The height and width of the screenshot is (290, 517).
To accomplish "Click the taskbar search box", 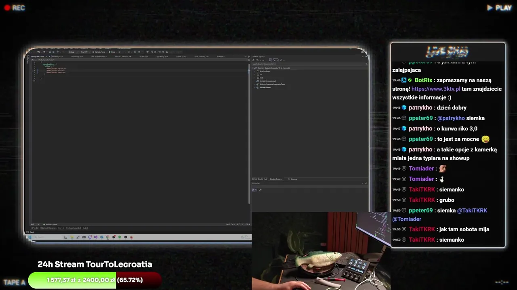I will pyautogui.click(x=48, y=237).
